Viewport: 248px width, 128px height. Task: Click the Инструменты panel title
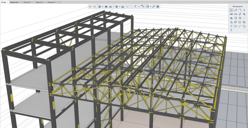click(238, 6)
